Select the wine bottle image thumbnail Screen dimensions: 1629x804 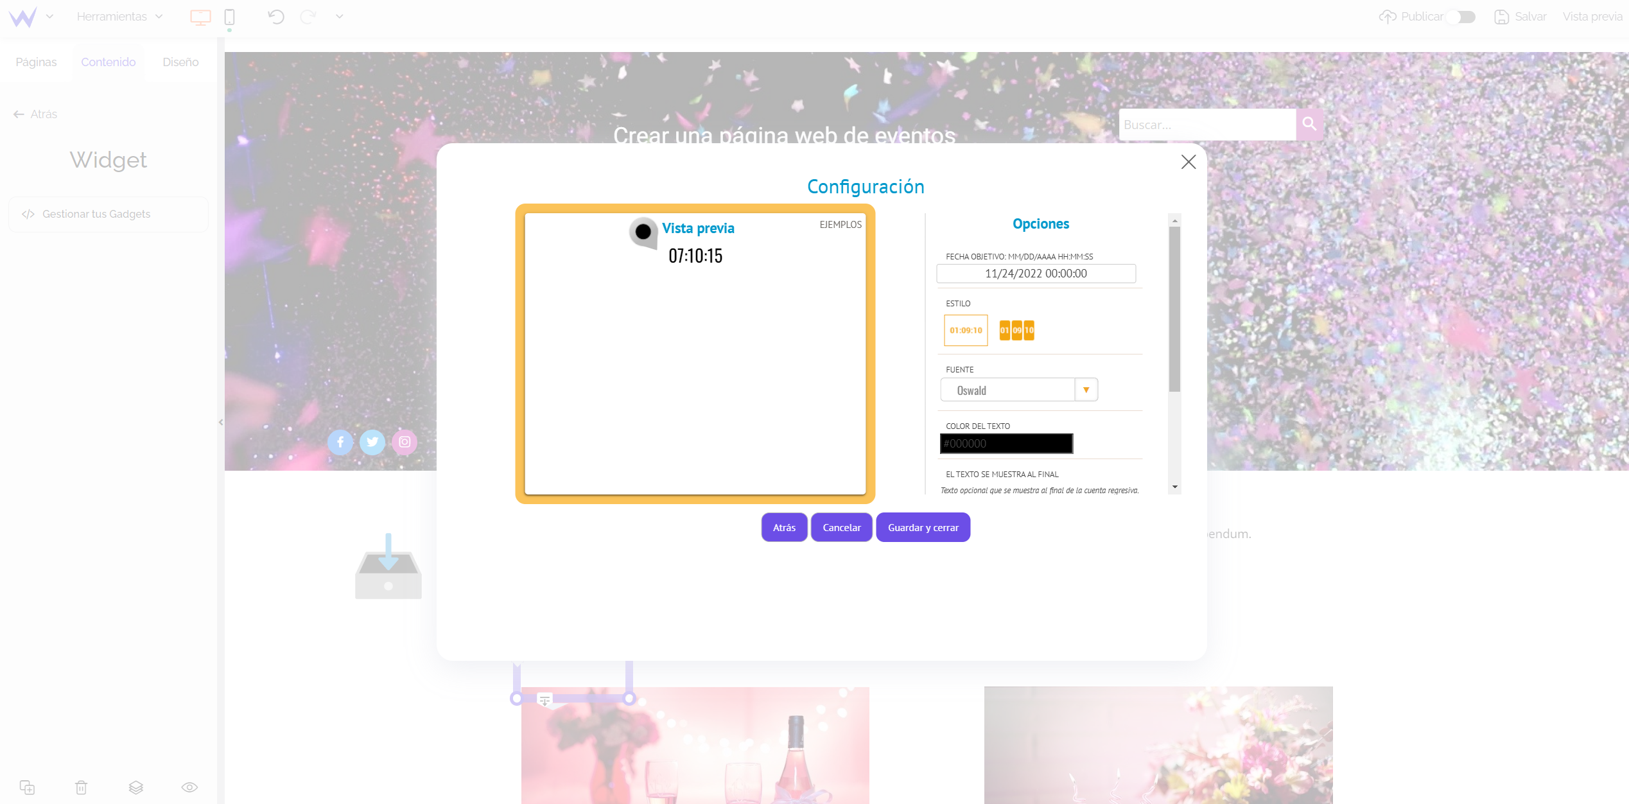[695, 745]
